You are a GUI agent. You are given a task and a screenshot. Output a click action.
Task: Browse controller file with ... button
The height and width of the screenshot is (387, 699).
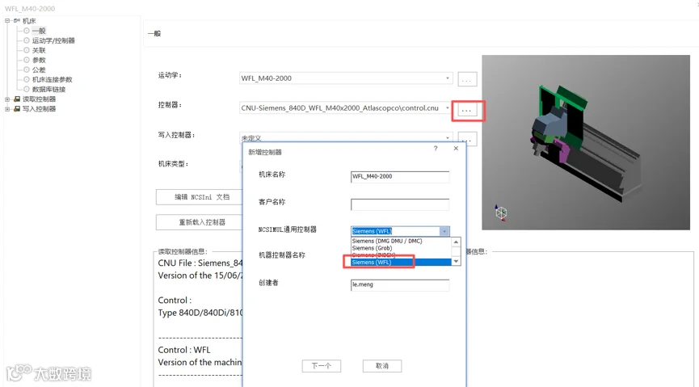pyautogui.click(x=467, y=110)
